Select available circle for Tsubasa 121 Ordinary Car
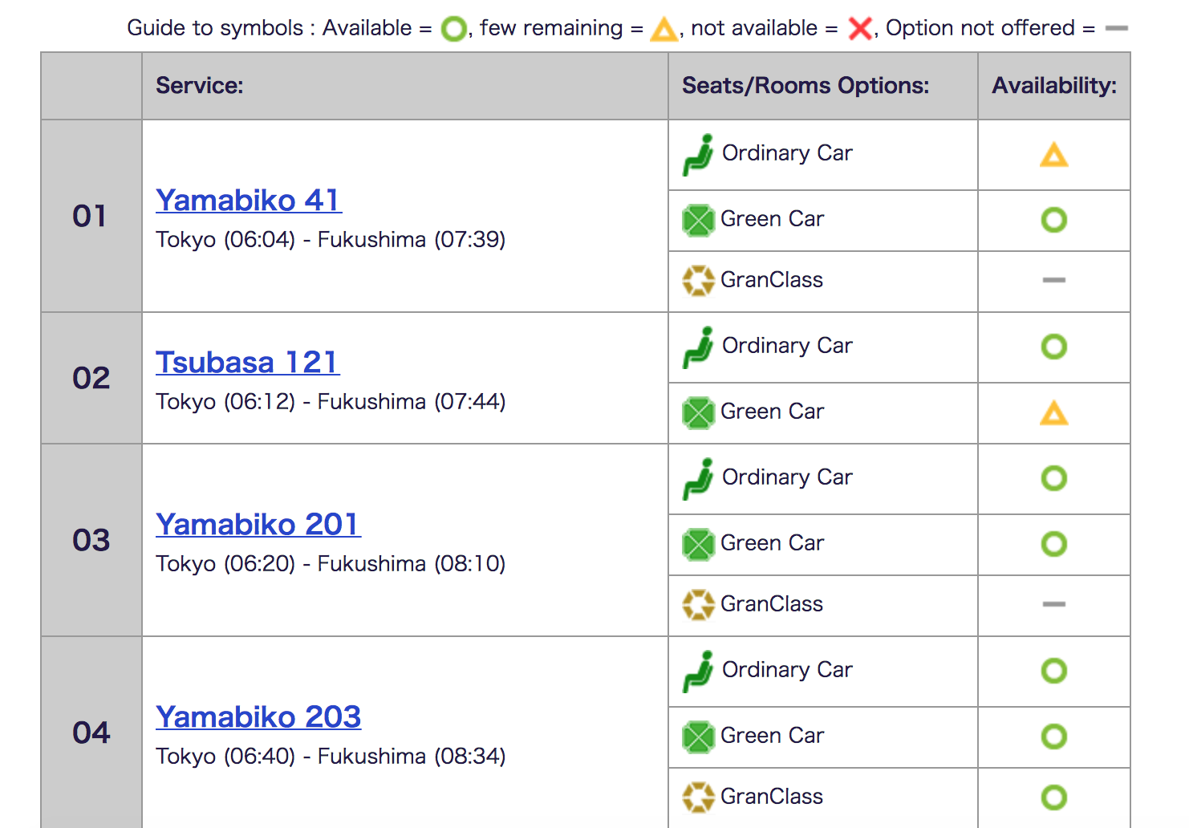The height and width of the screenshot is (828, 1189). coord(1053,347)
